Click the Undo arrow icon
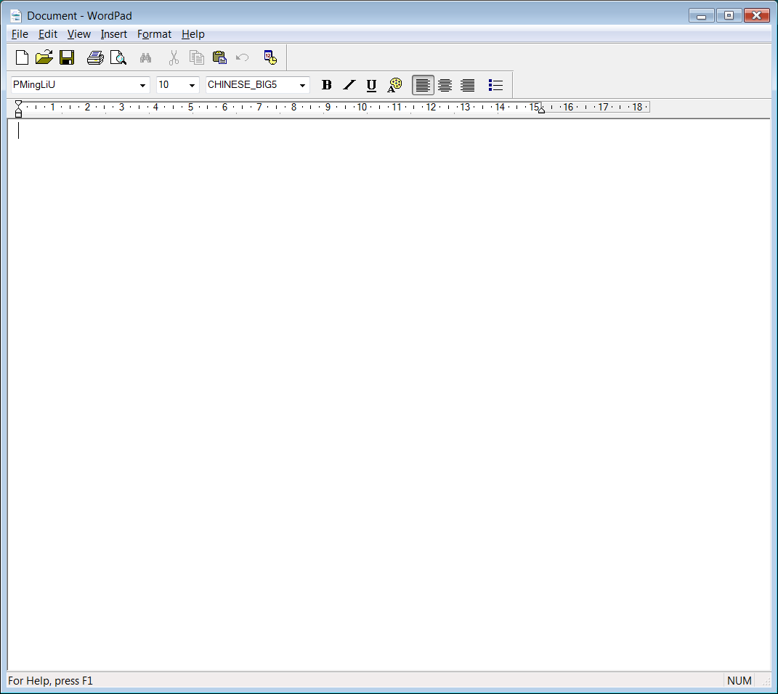This screenshot has width=778, height=694. (x=242, y=57)
